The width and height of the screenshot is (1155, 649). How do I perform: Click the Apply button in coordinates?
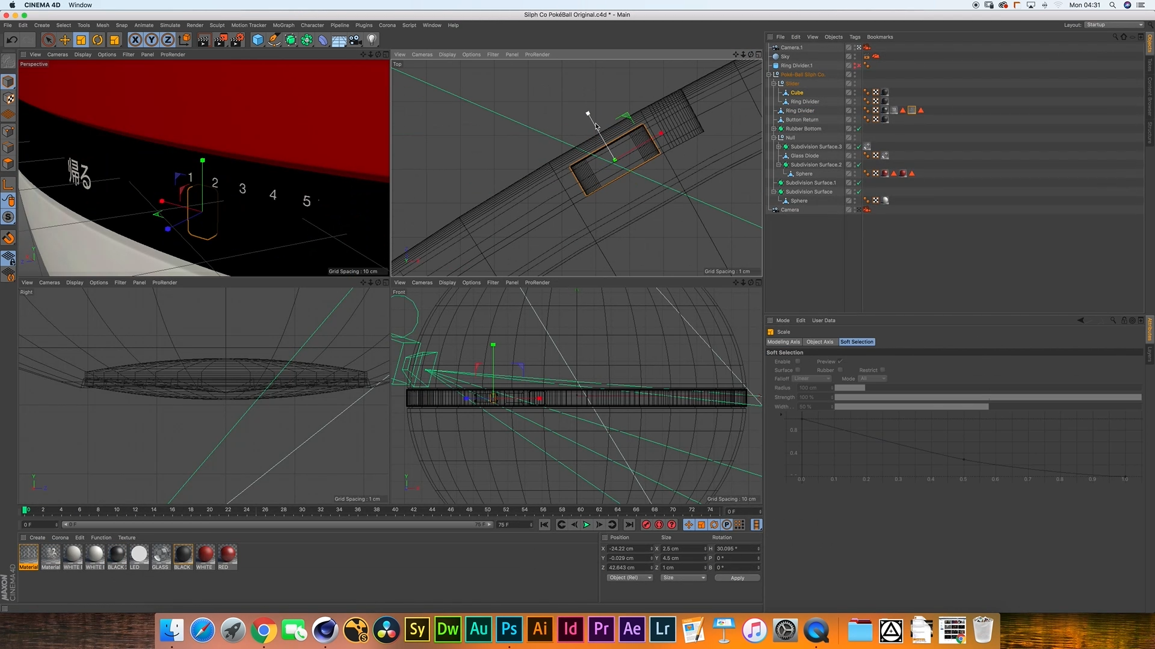click(x=737, y=577)
